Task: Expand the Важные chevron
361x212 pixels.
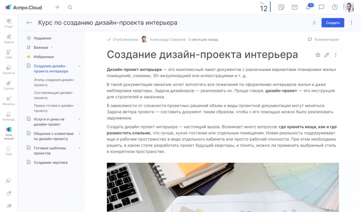Action: pyautogui.click(x=52, y=47)
